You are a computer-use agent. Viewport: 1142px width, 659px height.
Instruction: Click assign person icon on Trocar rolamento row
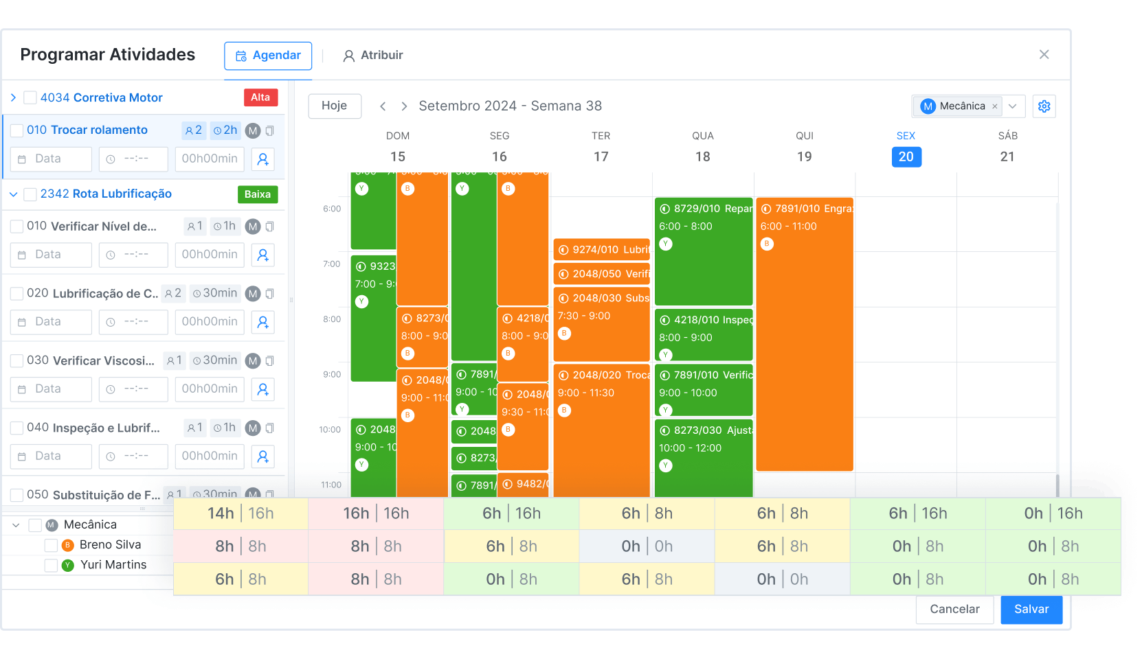262,159
